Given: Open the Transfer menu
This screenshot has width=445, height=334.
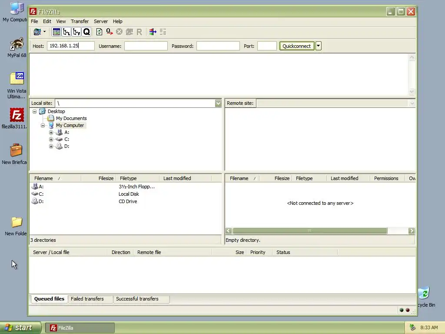Looking at the screenshot, I should click(80, 21).
